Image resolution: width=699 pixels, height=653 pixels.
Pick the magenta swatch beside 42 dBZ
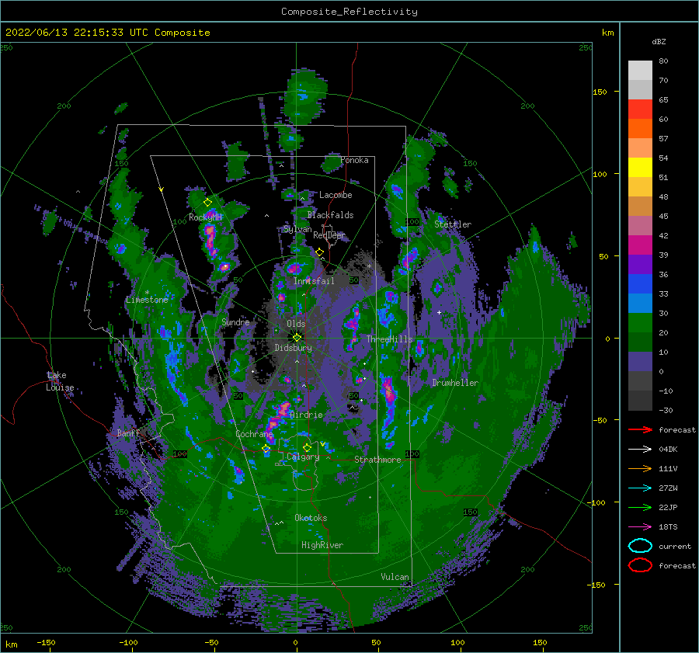[x=640, y=245]
